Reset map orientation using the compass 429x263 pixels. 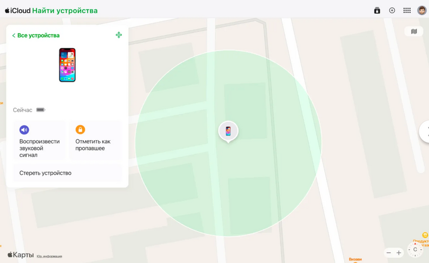(415, 249)
